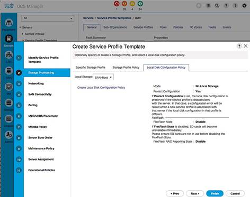Open the settings gear icon
The height and width of the screenshot is (197, 250).
pyautogui.click(x=244, y=6)
